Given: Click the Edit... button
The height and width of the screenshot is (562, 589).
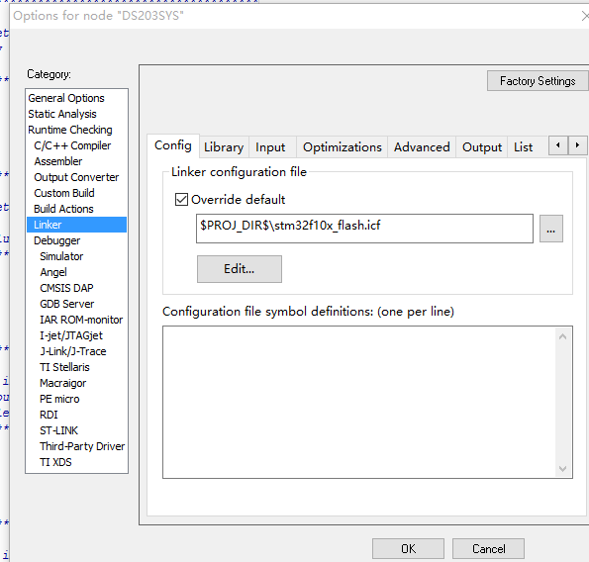Looking at the screenshot, I should pyautogui.click(x=240, y=269).
